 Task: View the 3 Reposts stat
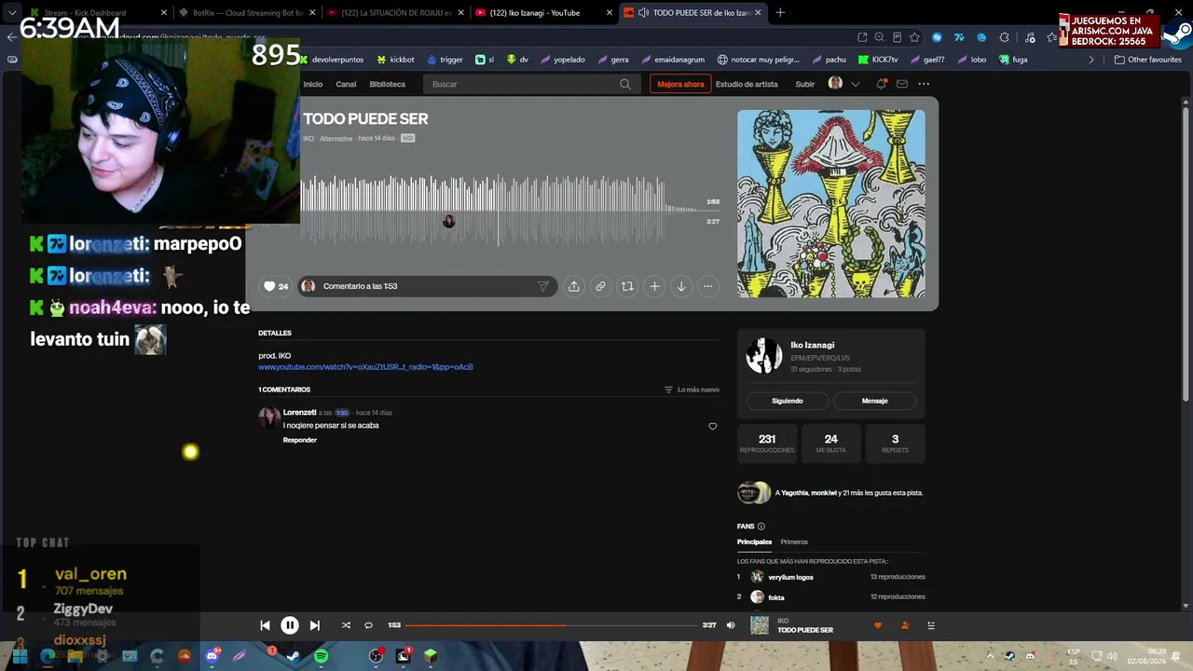click(x=895, y=443)
